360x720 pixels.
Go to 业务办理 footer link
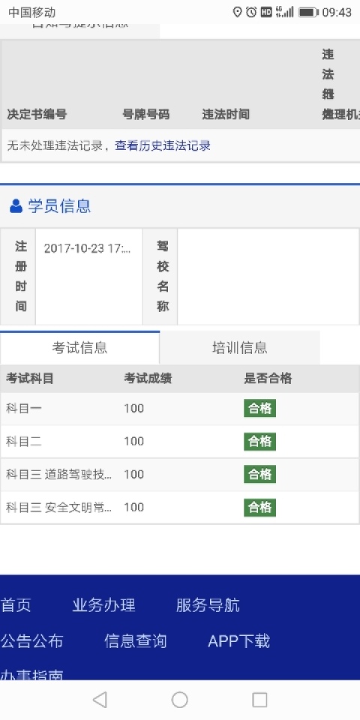[103, 605]
